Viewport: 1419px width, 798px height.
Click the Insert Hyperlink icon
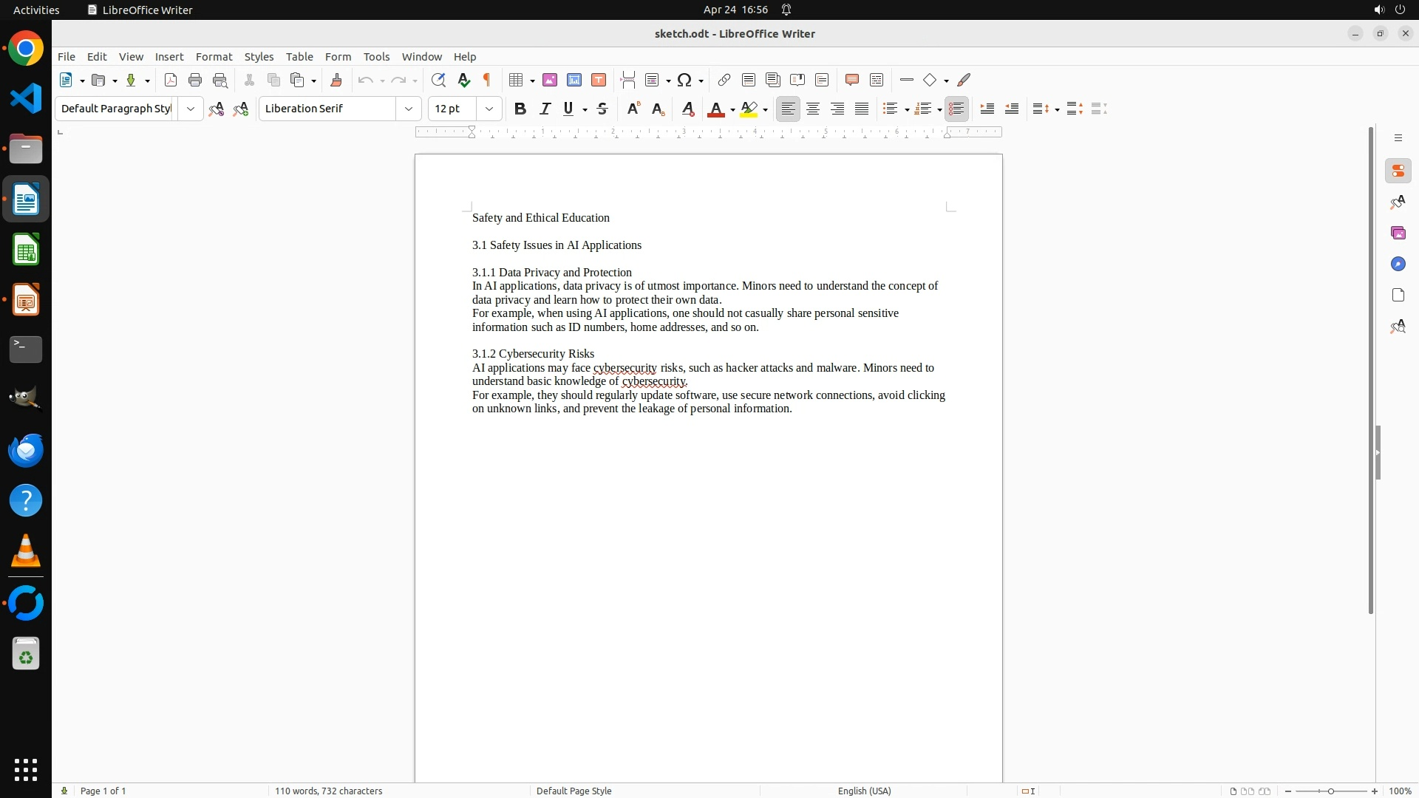pos(724,80)
